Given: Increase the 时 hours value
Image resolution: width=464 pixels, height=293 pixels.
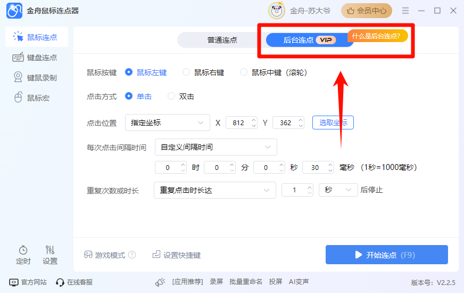Looking at the screenshot, I should pos(183,165).
